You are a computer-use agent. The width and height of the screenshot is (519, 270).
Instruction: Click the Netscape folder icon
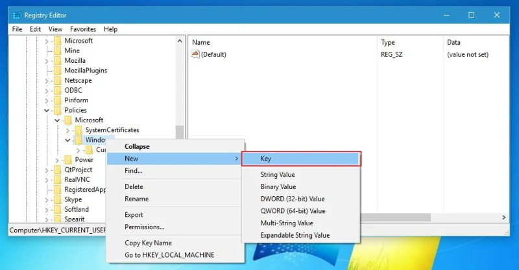(58, 80)
